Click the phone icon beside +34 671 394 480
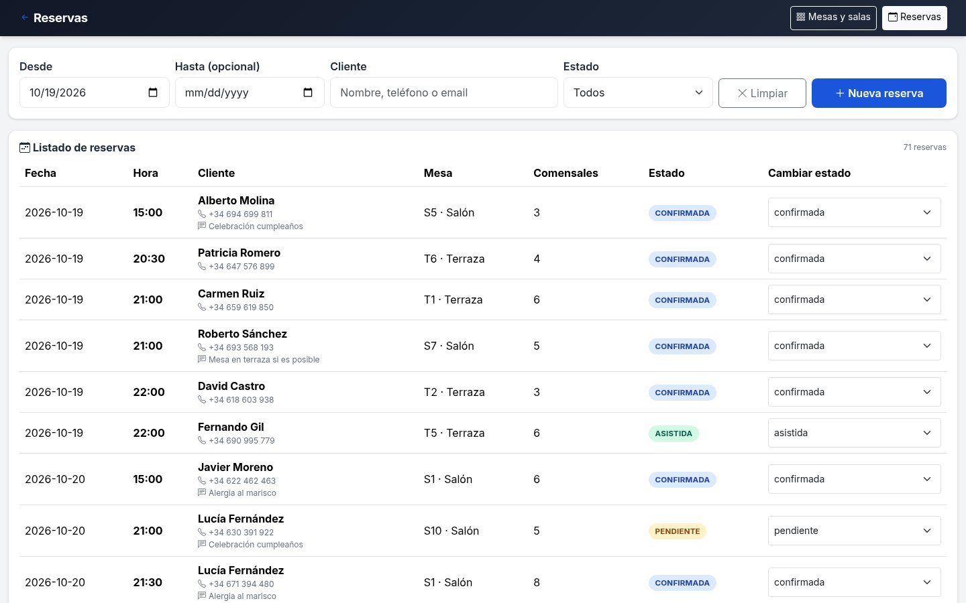This screenshot has height=603, width=966. point(202,584)
